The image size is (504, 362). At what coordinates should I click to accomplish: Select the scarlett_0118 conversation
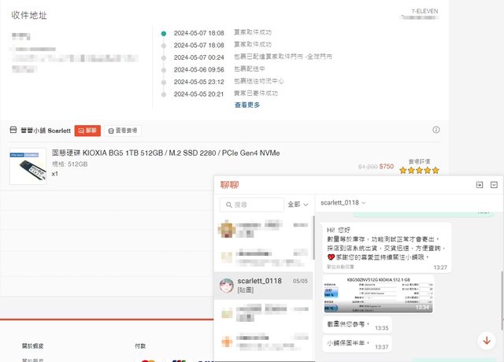click(x=265, y=286)
